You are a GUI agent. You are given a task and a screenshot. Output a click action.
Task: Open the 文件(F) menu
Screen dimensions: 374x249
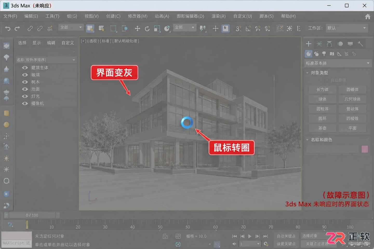click(x=10, y=16)
